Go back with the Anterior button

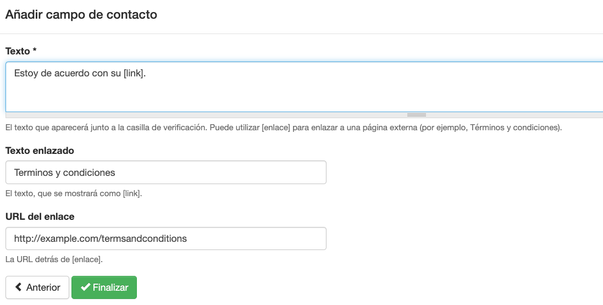coord(37,287)
